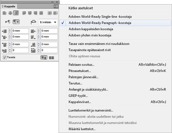Image resolution: width=172 pixels, height=133 pixels.
Task: Open the Kappale panel flyout menu icon
Action: point(56,6)
